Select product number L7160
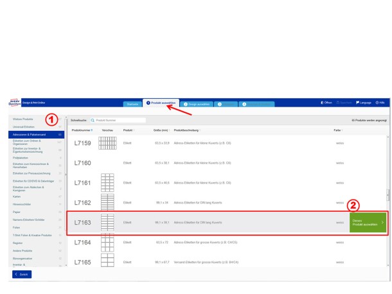 (82, 163)
